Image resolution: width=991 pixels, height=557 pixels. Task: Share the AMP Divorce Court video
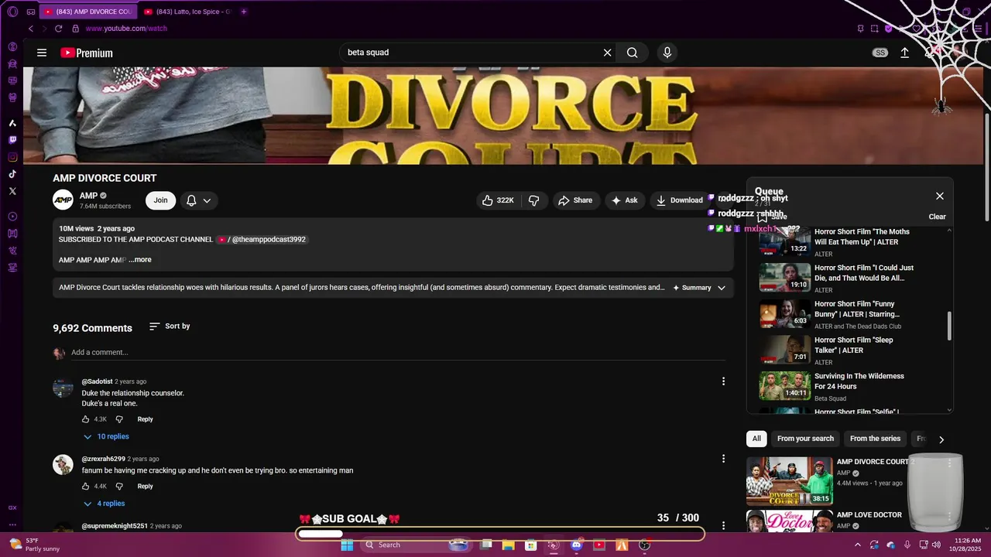tap(574, 200)
